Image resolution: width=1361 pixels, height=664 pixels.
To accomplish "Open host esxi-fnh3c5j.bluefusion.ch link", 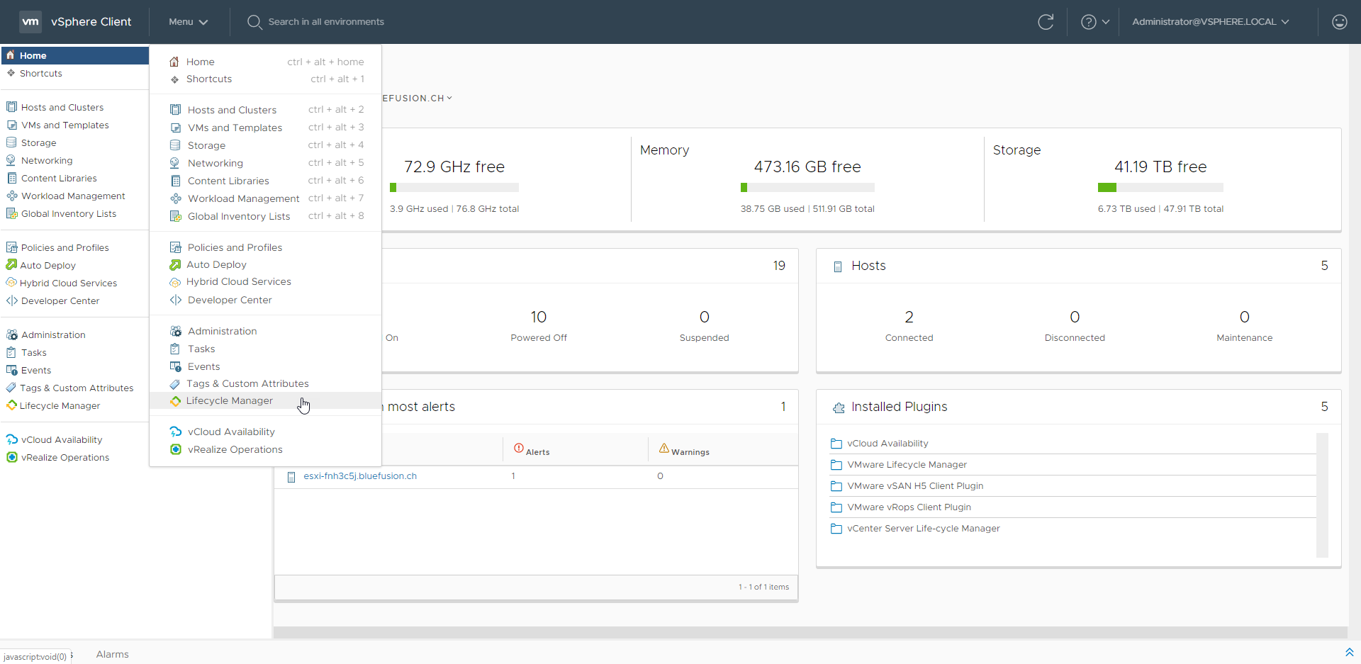I will click(359, 476).
